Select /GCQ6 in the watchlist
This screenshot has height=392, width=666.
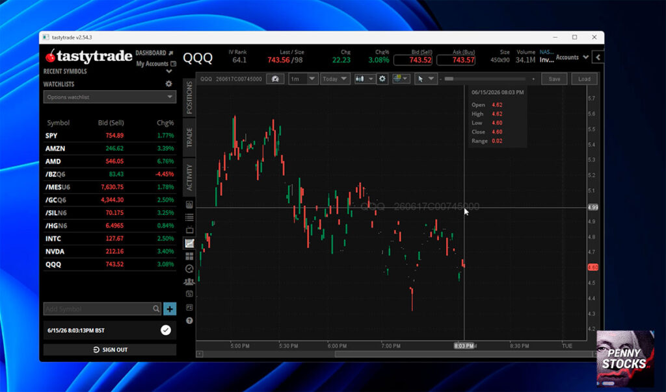click(109, 200)
